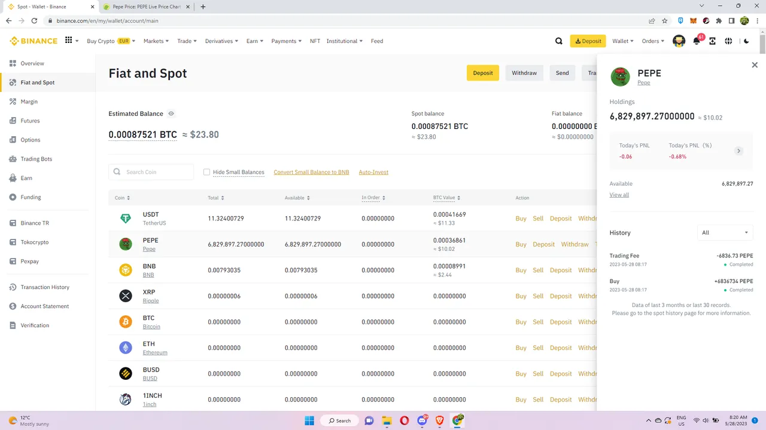Expand the Buy Crypto dropdown menu

(111, 41)
